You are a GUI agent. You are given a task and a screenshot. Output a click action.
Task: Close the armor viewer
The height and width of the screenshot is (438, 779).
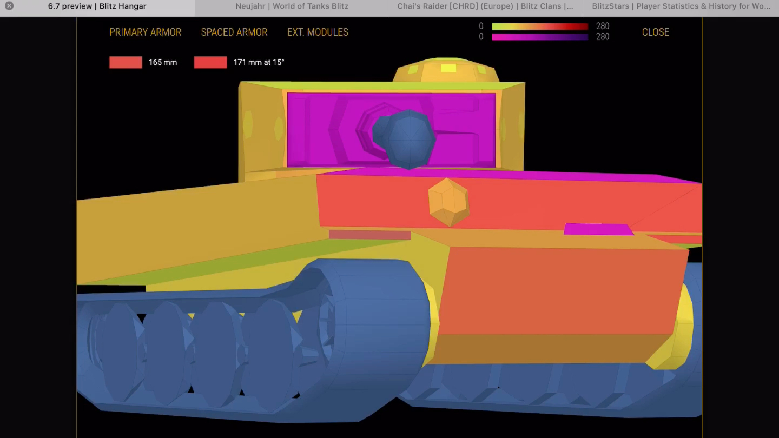point(656,32)
